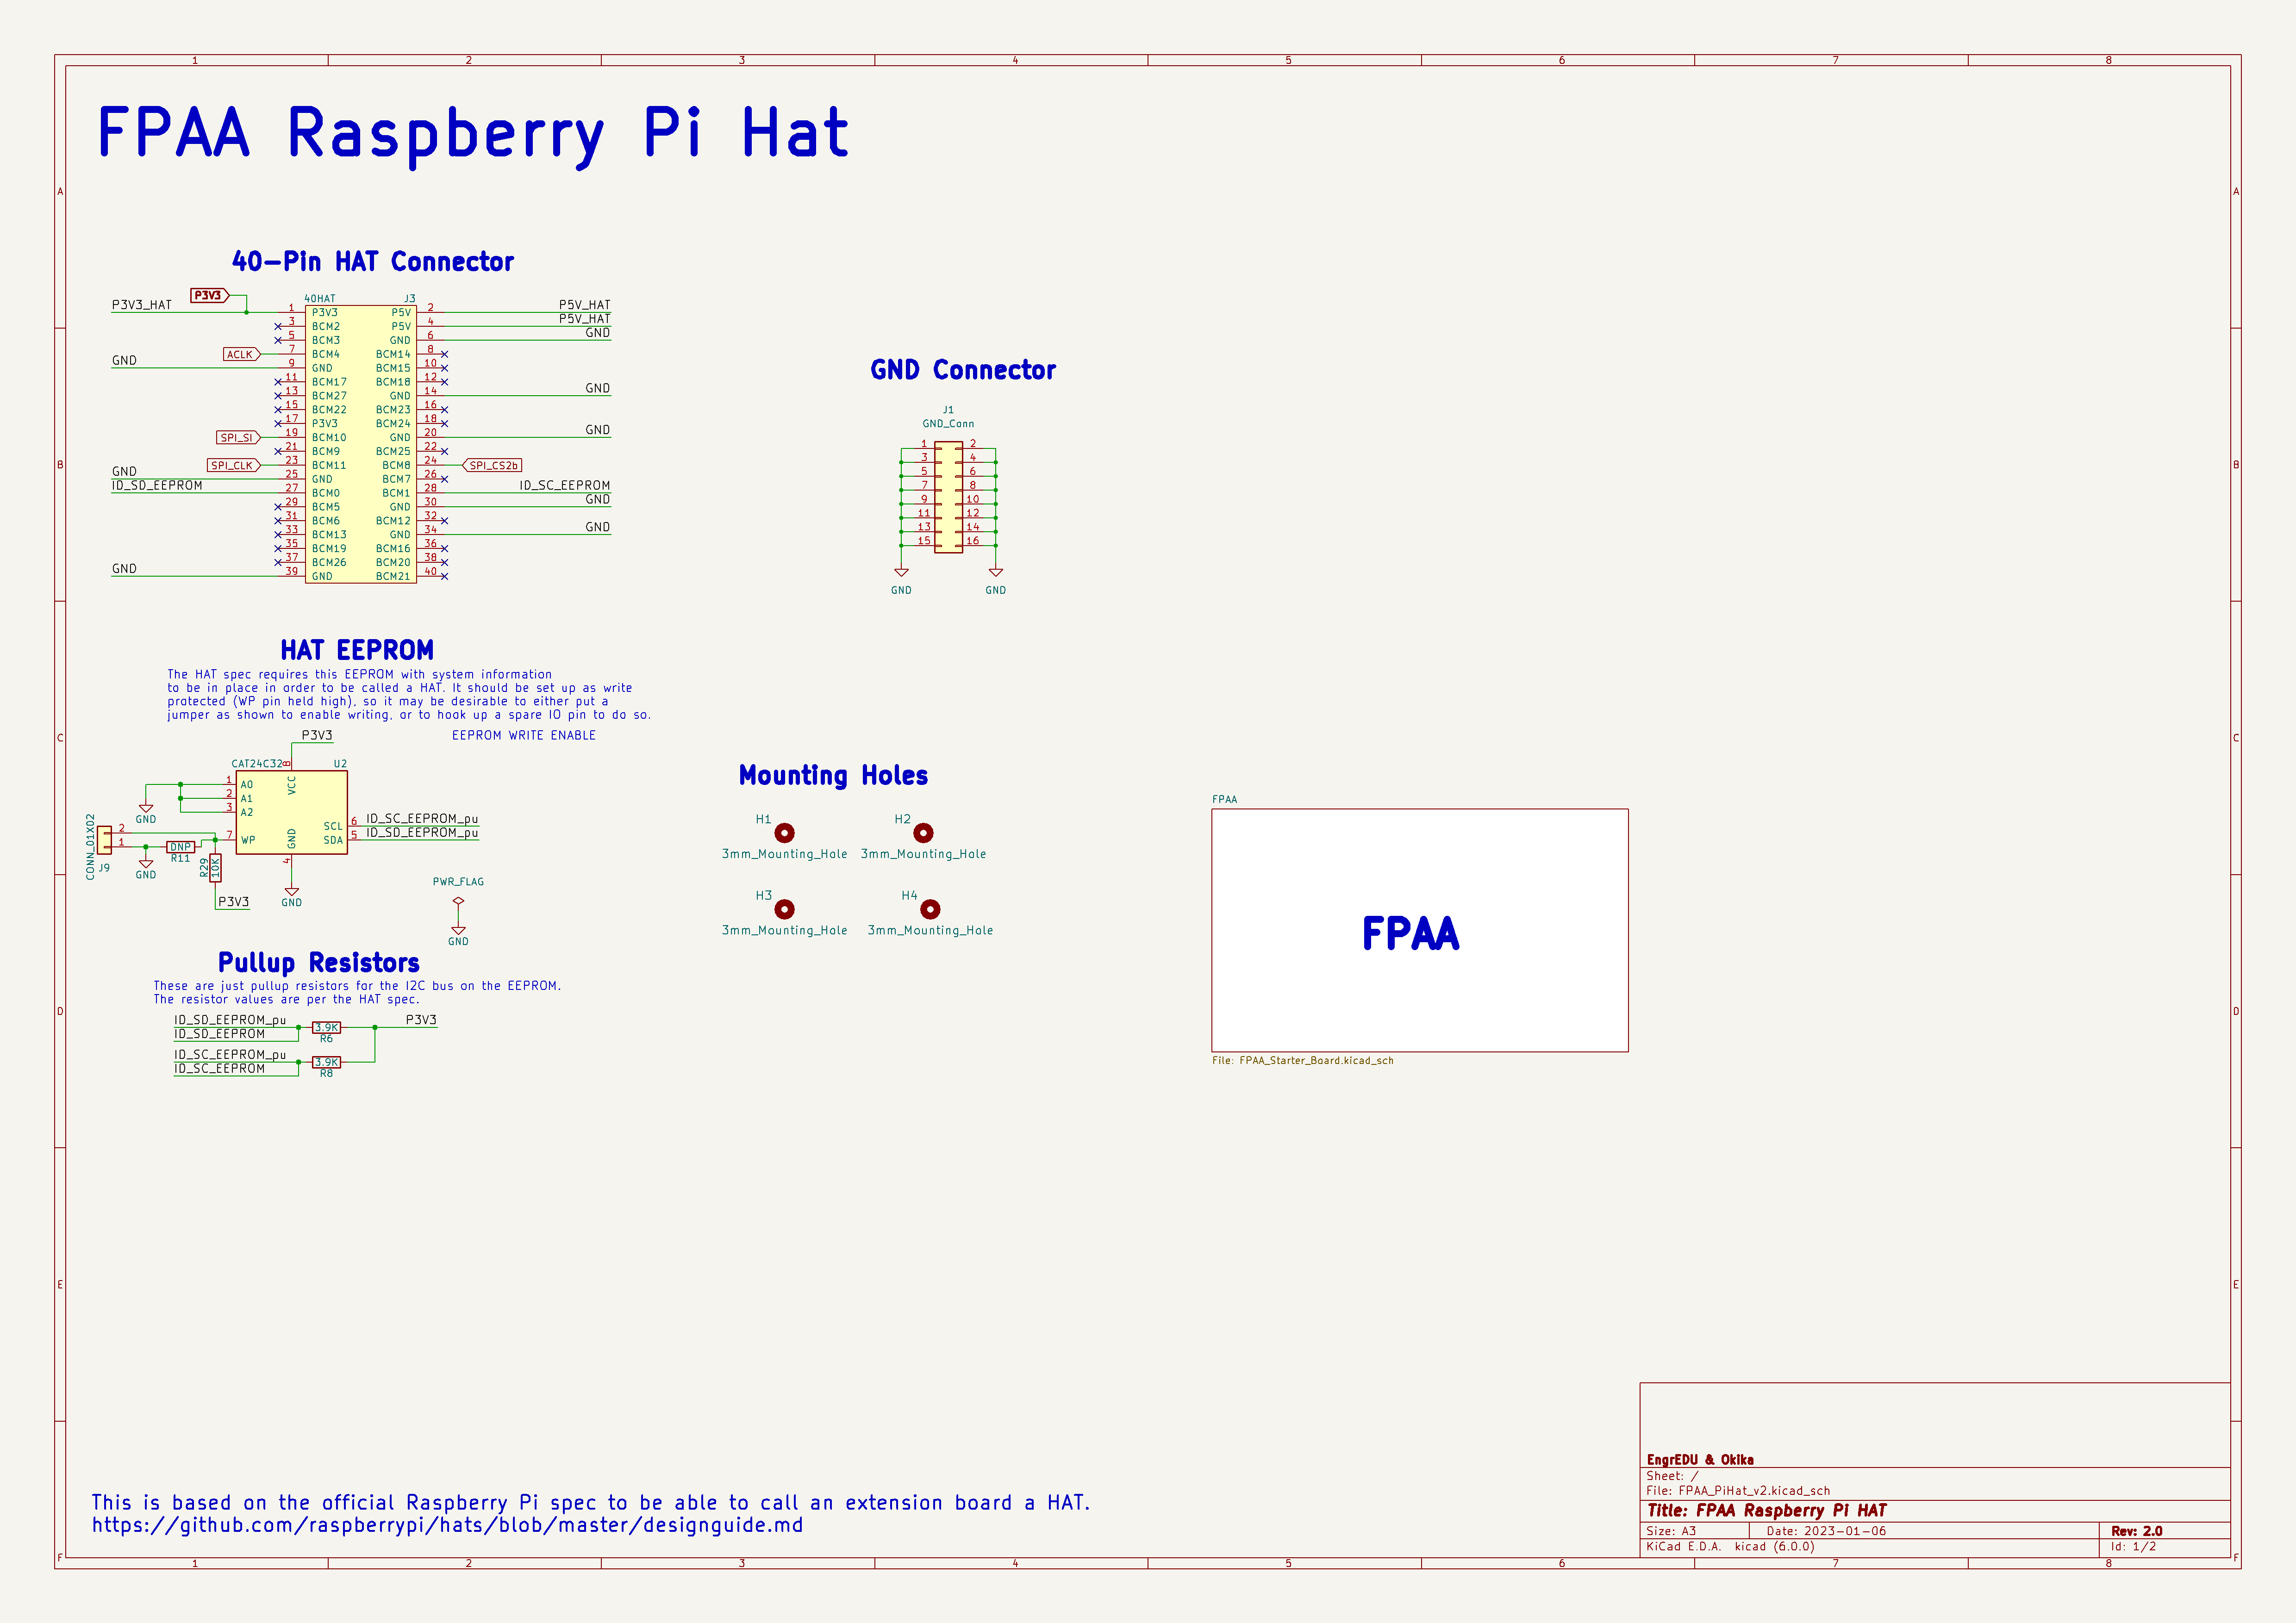Select the PWR_FLAG diamond symbol

pyautogui.click(x=458, y=901)
